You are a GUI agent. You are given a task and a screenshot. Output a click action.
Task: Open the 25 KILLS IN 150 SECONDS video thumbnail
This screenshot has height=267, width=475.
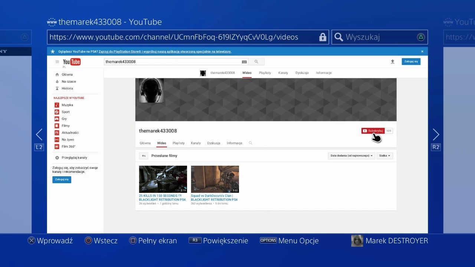click(x=163, y=179)
